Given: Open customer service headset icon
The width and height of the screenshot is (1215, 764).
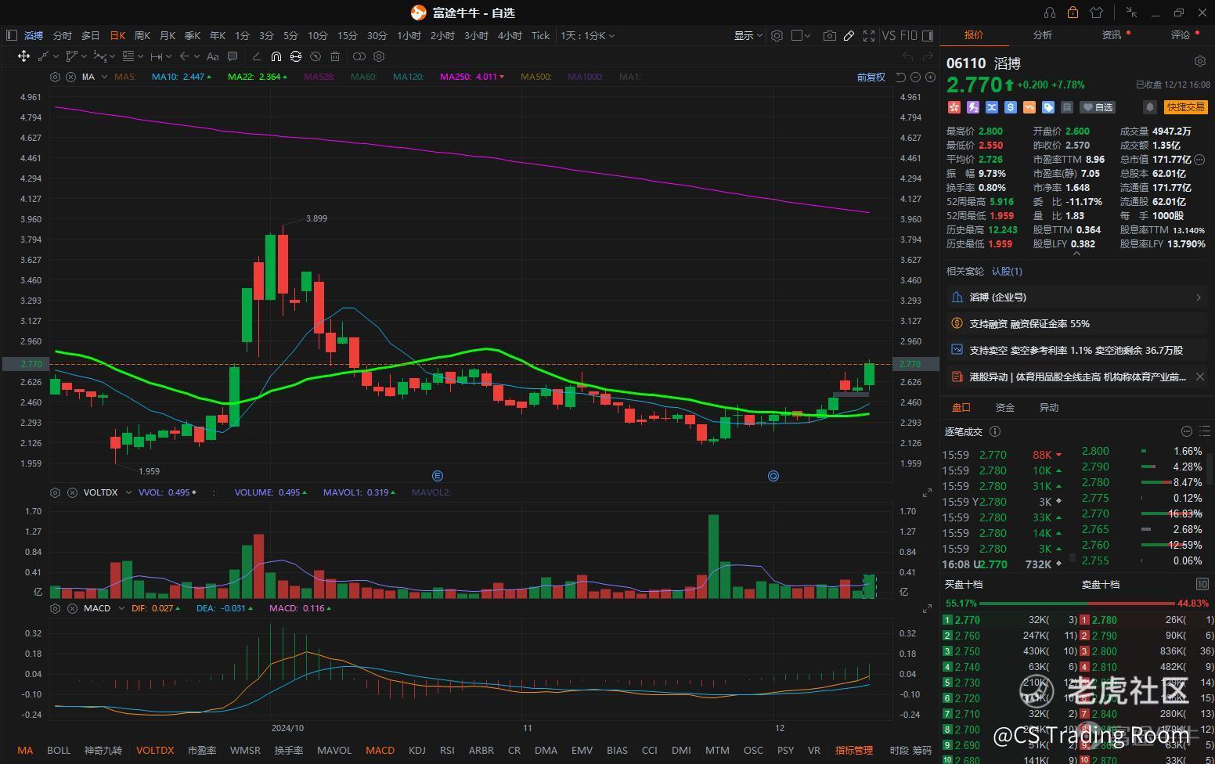Looking at the screenshot, I should [x=1050, y=13].
